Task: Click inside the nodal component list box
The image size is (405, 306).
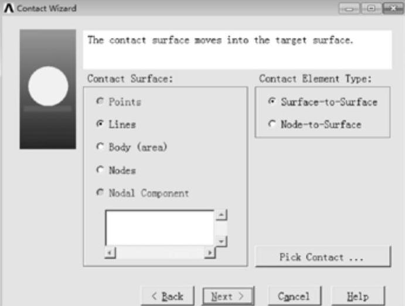Action: coord(159,228)
